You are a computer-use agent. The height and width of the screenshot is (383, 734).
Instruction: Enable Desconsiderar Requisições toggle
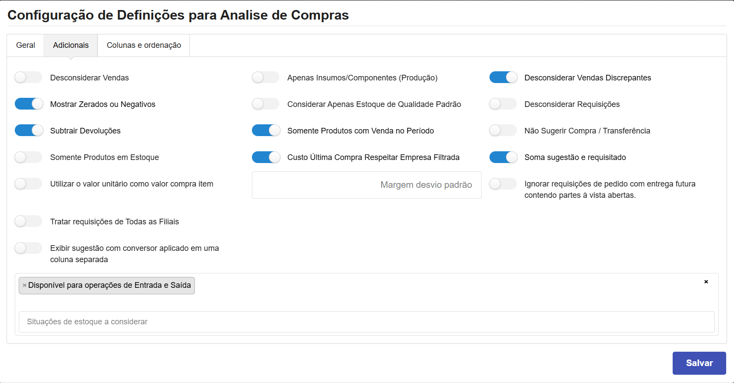(x=503, y=104)
